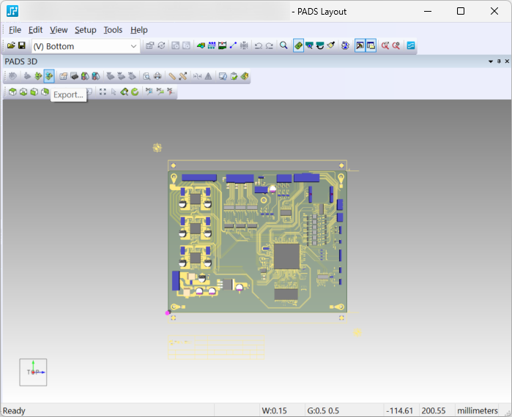Select the ruler Measure tool
512x417 pixels.
click(172, 76)
